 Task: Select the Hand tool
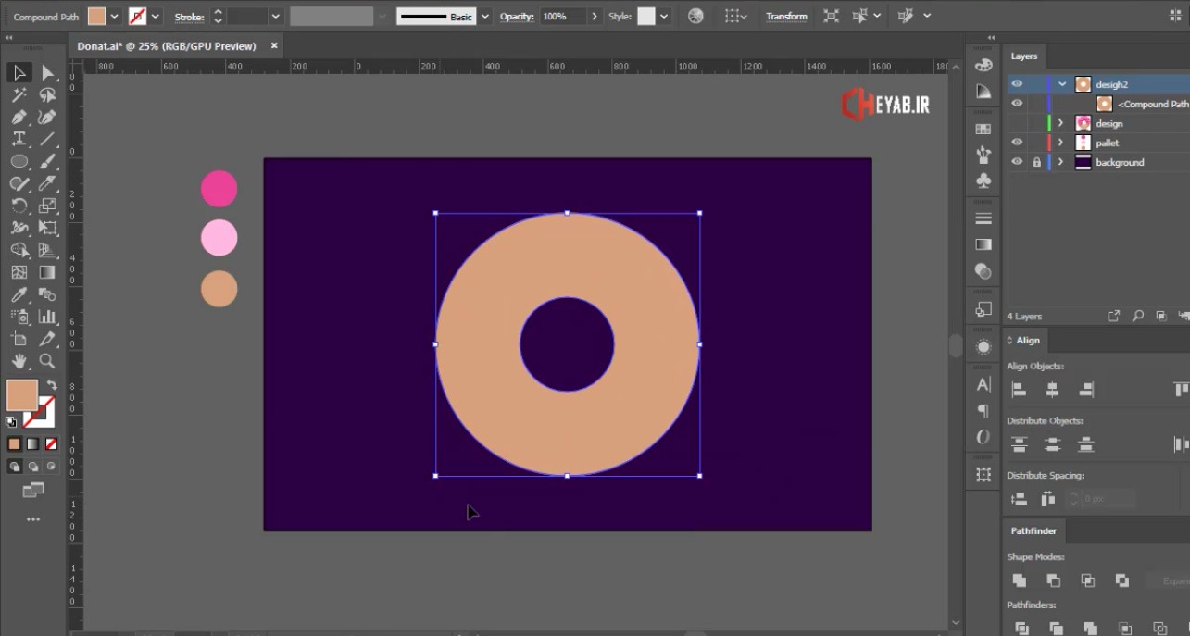[19, 362]
